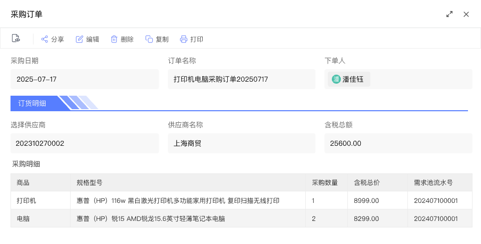
Task: Click the 采购日期 field showing 2025-07-17
Action: [x=85, y=79]
